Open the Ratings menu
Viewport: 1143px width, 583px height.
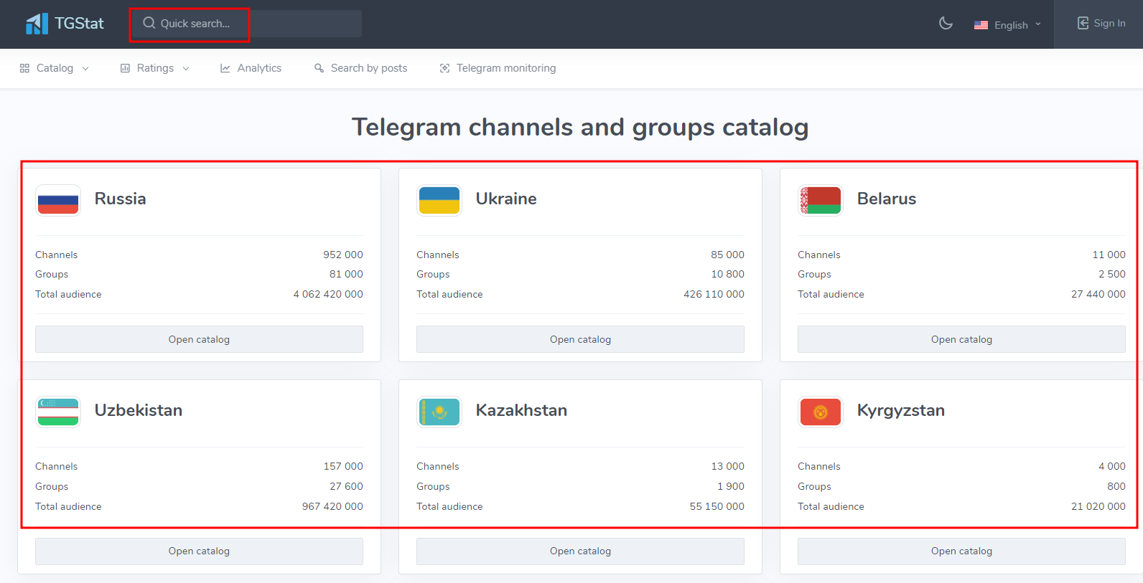coord(155,68)
